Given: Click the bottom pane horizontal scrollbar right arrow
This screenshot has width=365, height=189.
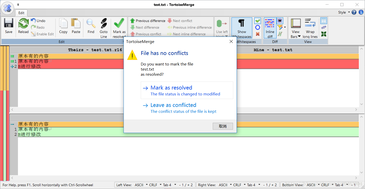Looking at the screenshot, I should 356,178.
